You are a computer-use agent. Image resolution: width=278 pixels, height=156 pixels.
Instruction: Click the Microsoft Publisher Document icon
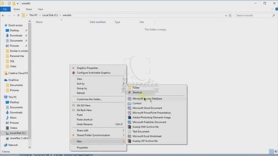pos(129,122)
